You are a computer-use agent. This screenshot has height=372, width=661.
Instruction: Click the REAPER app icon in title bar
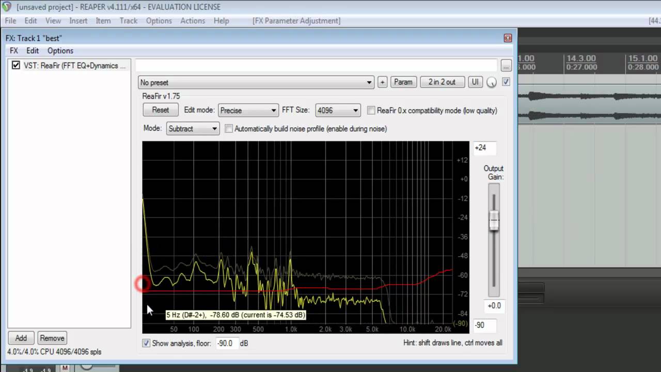pyautogui.click(x=7, y=7)
